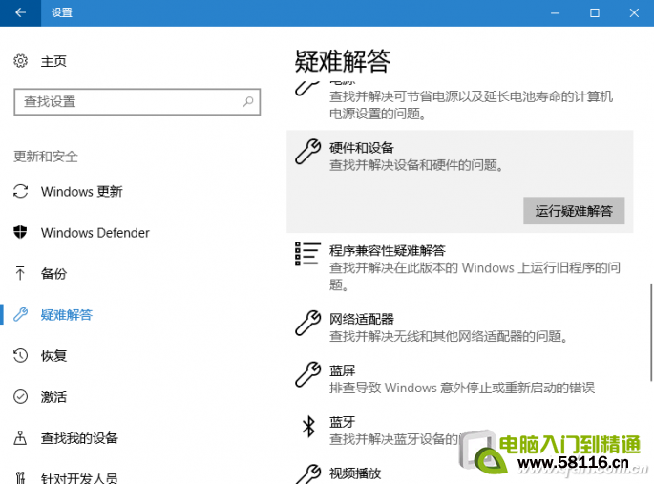Click wrench icon beside 蓝屏
The width and height of the screenshot is (654, 484).
tap(307, 374)
